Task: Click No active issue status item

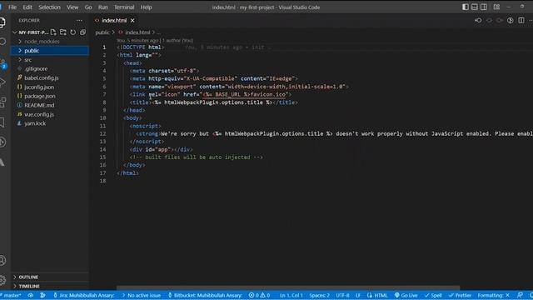Action: click(141, 295)
